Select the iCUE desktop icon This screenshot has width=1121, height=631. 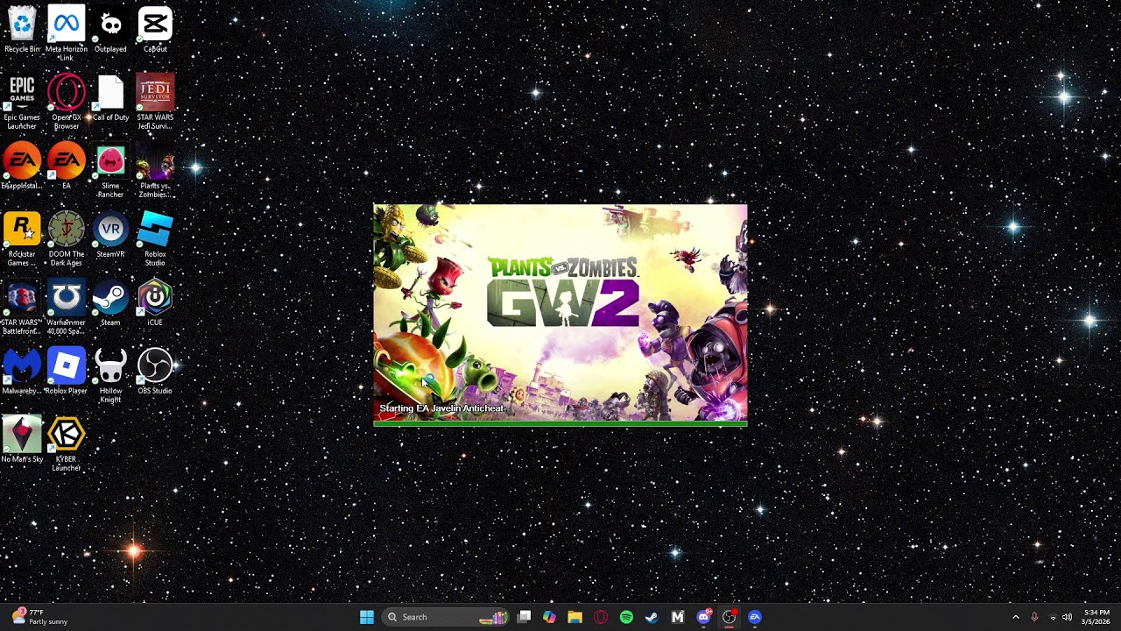coord(155,303)
